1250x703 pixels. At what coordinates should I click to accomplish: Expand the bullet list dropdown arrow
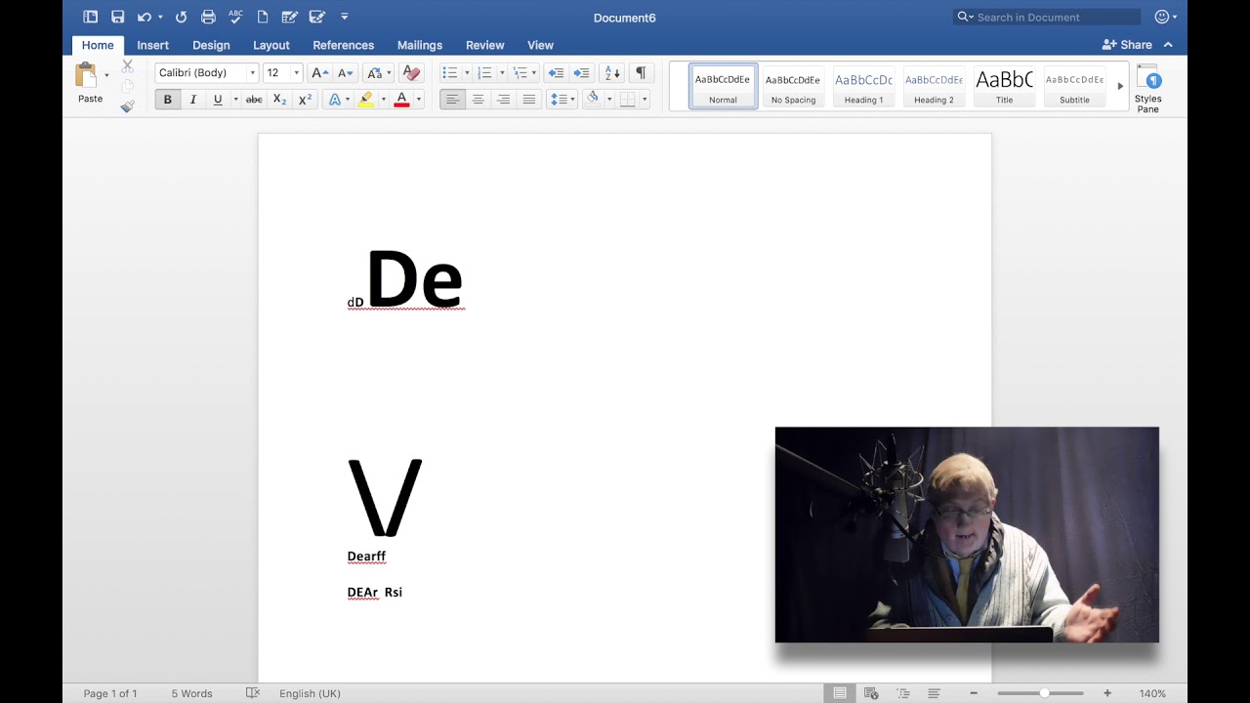tap(467, 73)
